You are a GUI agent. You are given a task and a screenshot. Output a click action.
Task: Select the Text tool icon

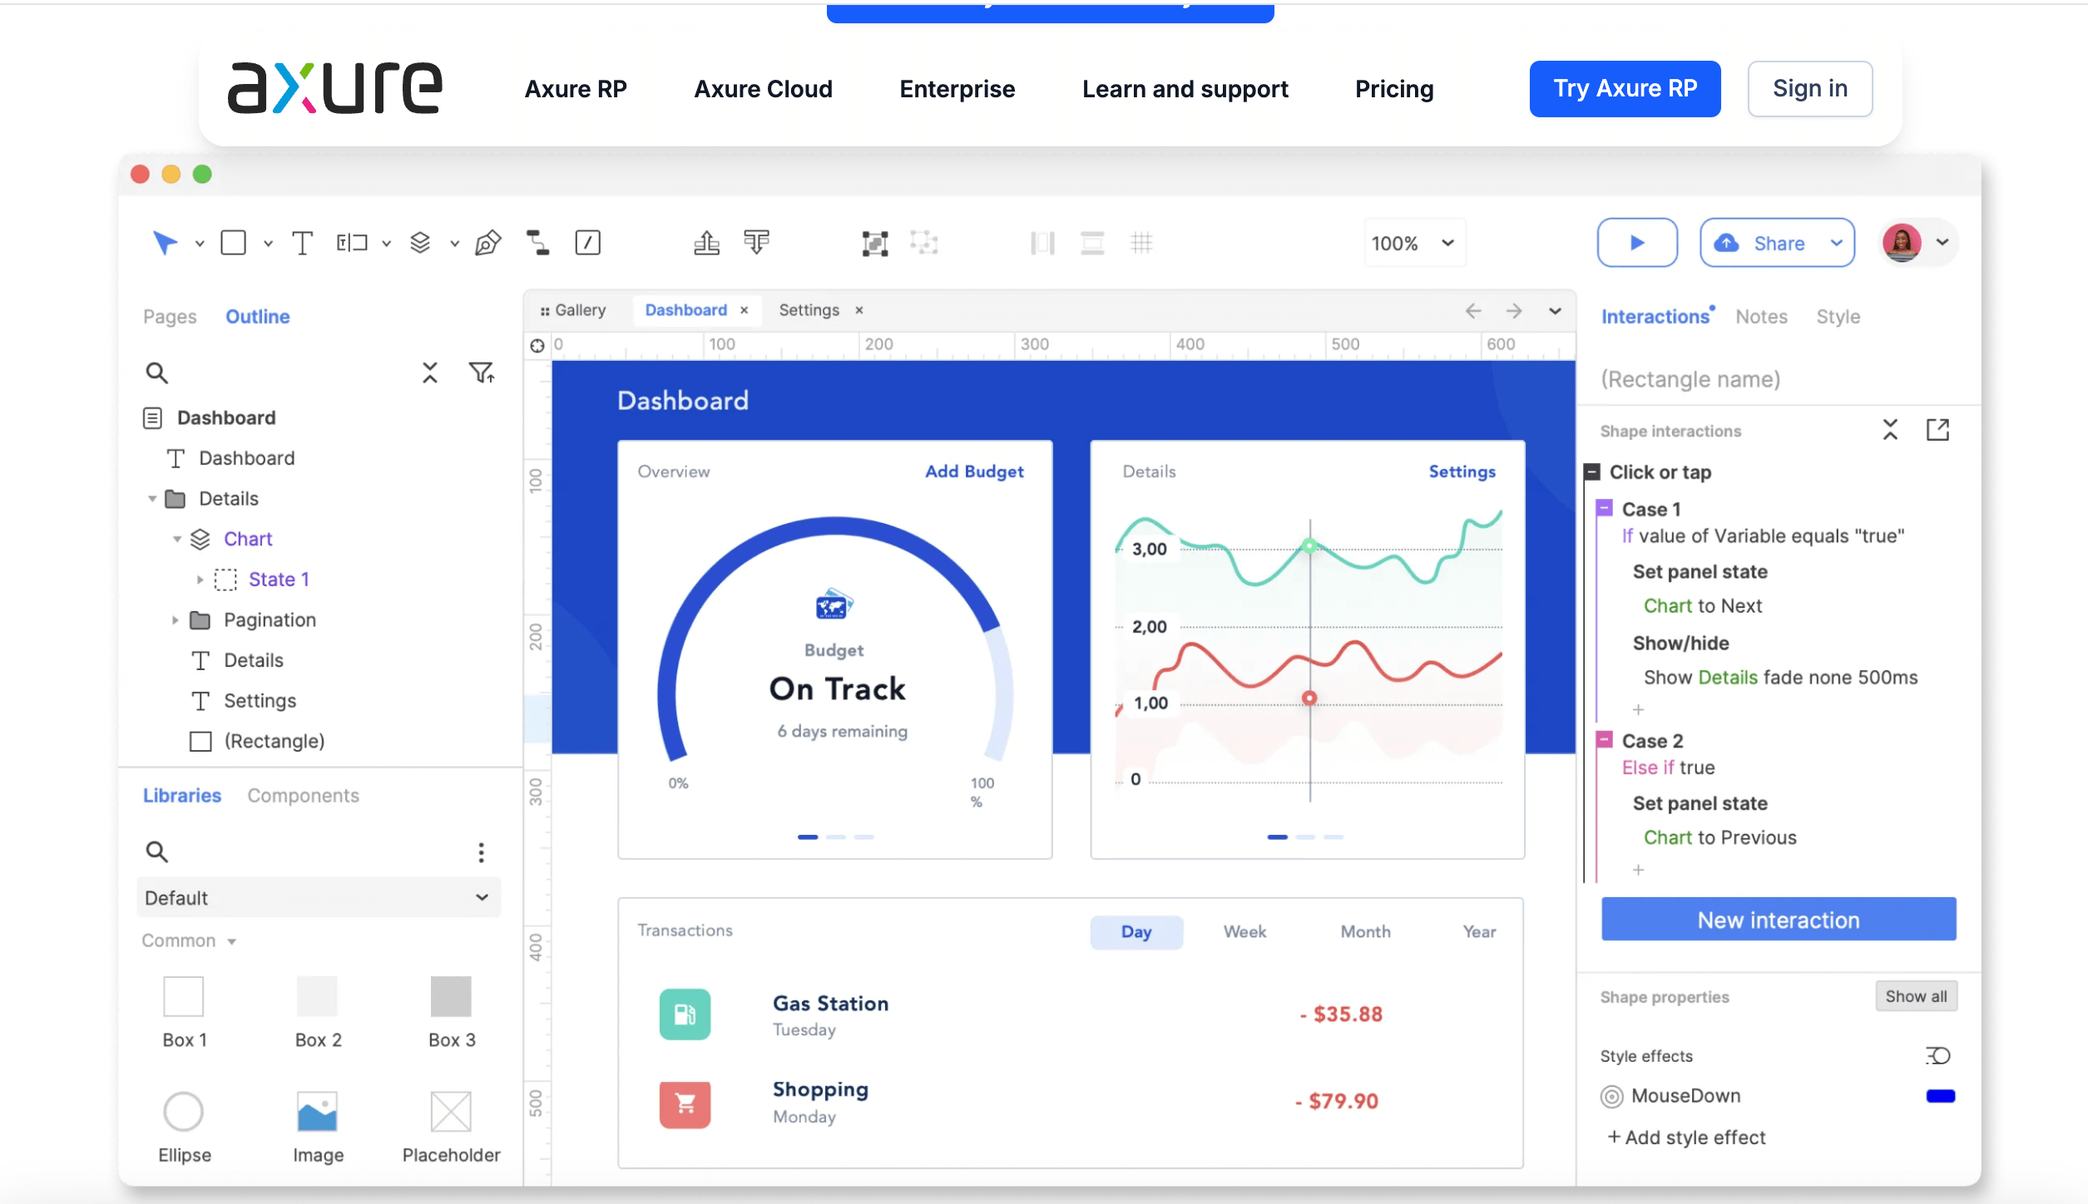point(302,243)
